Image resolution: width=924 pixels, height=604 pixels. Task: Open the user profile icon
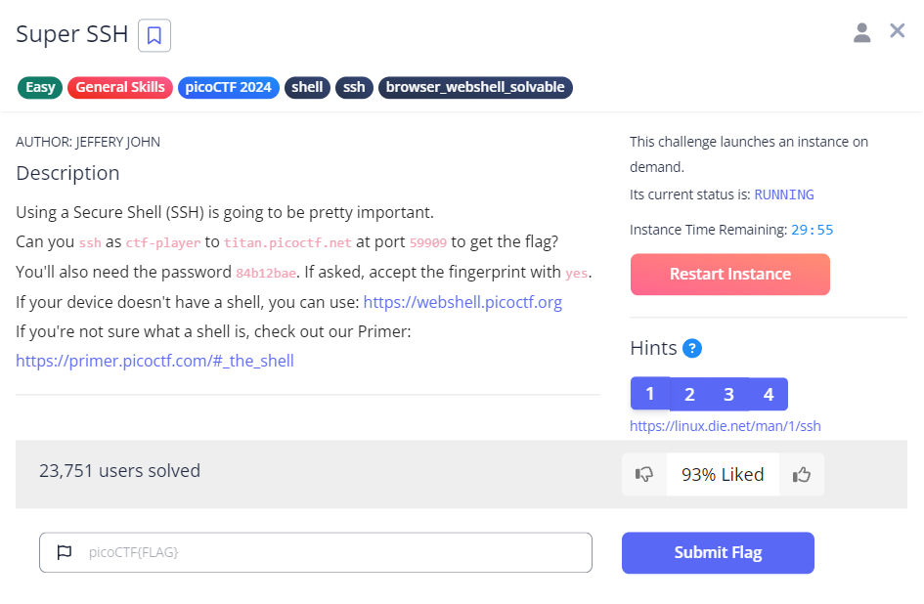pos(861,32)
